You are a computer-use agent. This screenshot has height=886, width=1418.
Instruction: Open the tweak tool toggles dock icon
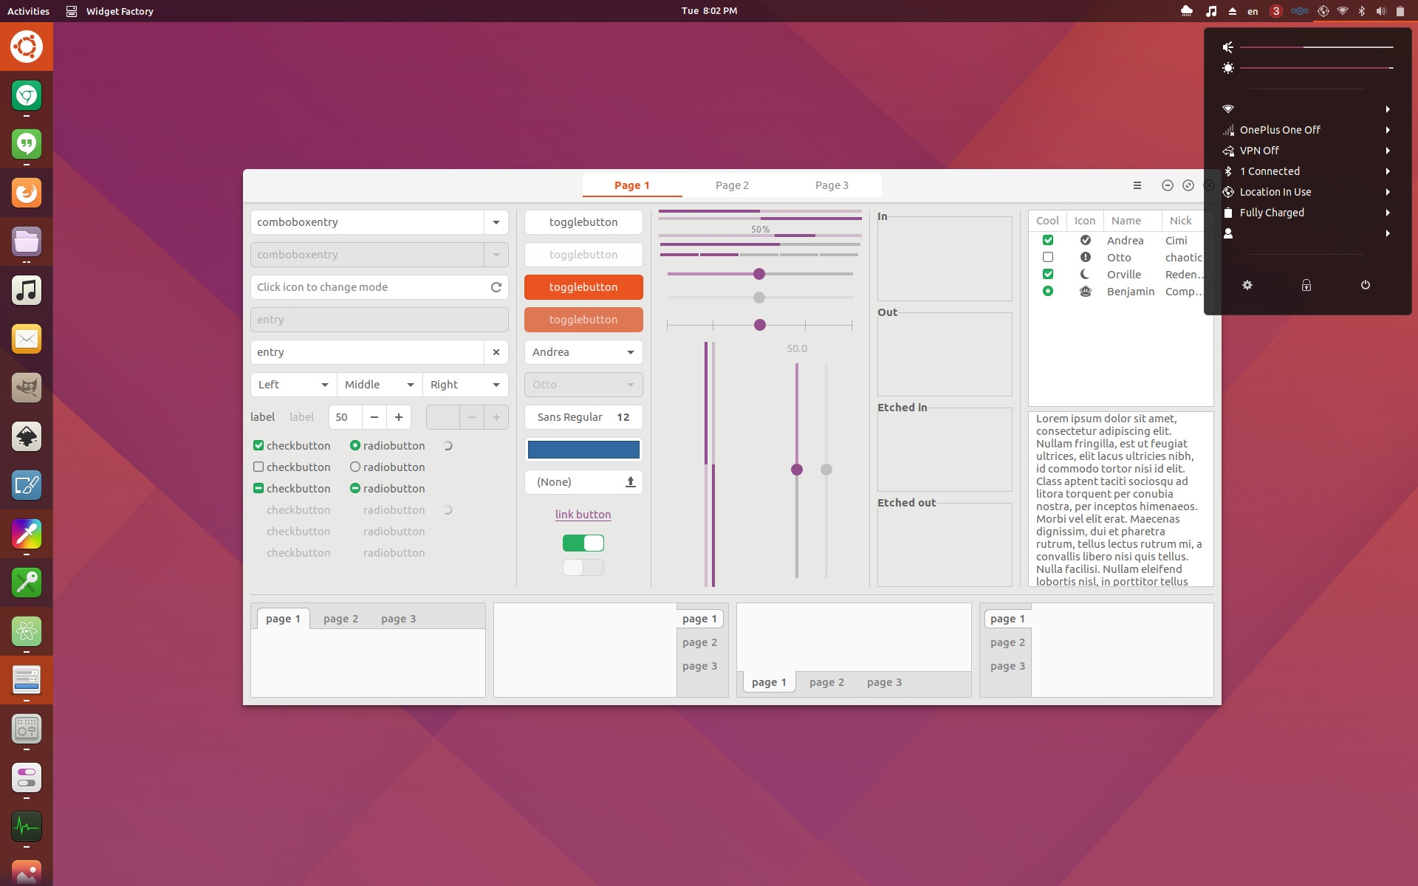(27, 777)
